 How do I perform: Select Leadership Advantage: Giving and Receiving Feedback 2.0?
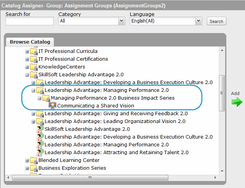[116, 114]
